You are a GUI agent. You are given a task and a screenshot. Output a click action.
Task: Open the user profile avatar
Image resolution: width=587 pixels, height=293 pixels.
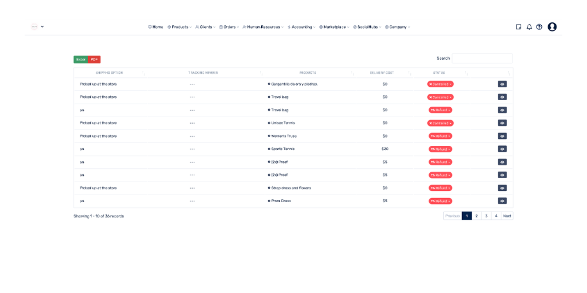(552, 27)
